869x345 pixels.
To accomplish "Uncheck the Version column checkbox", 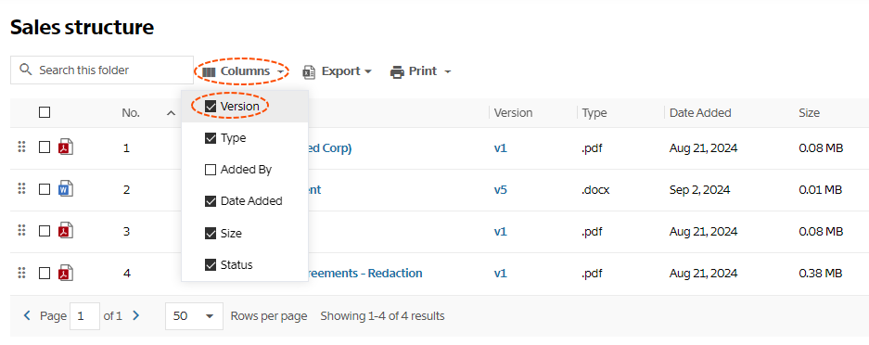I will pyautogui.click(x=210, y=107).
